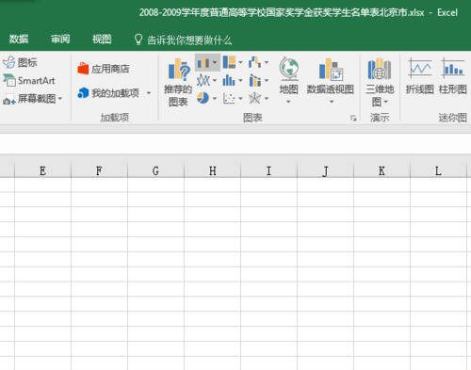
Task: Open the 应用商店 add-in store
Action: pos(104,69)
